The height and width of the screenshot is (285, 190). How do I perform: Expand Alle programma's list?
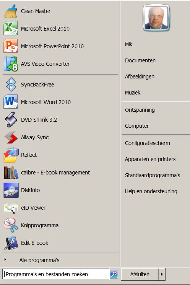39,260
